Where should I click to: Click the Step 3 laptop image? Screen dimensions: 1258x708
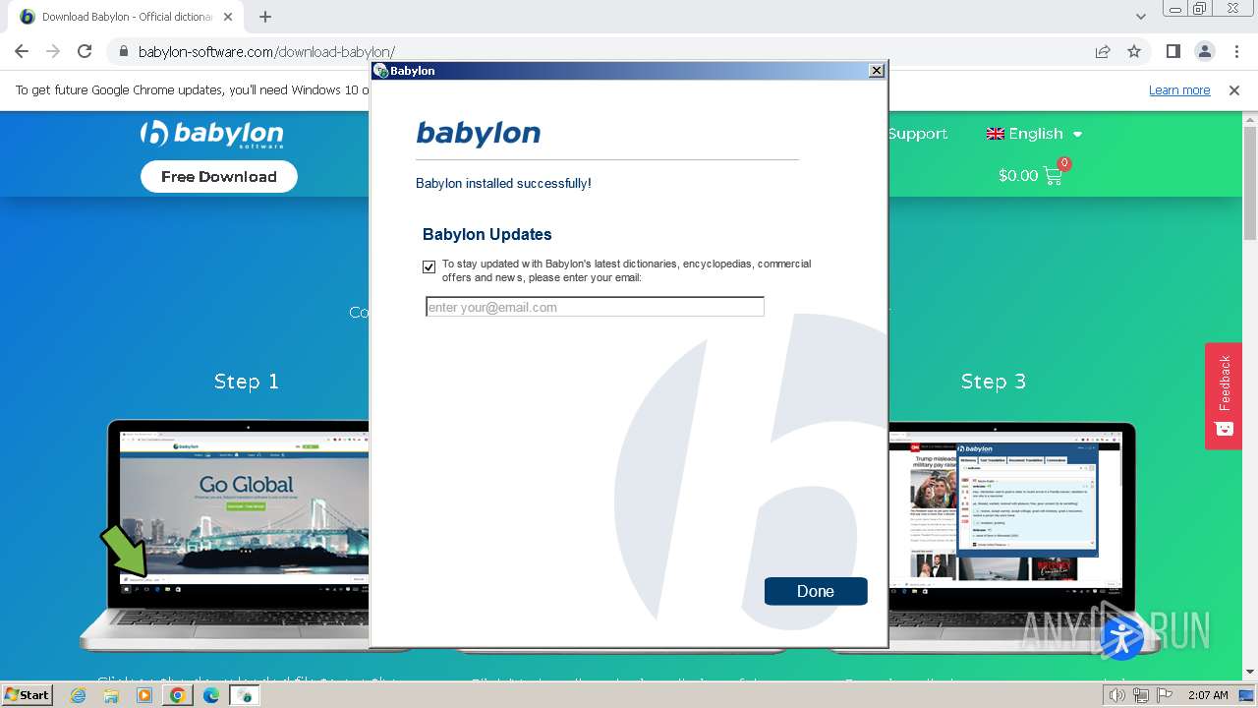pyautogui.click(x=1012, y=536)
